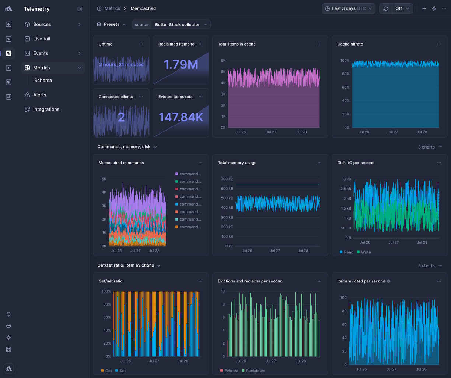Open the top bar three-dot menu

pos(444,8)
